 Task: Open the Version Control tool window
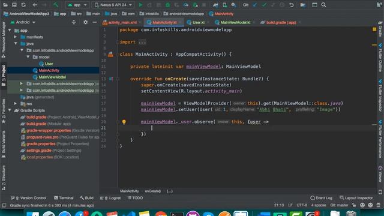tap(29, 198)
